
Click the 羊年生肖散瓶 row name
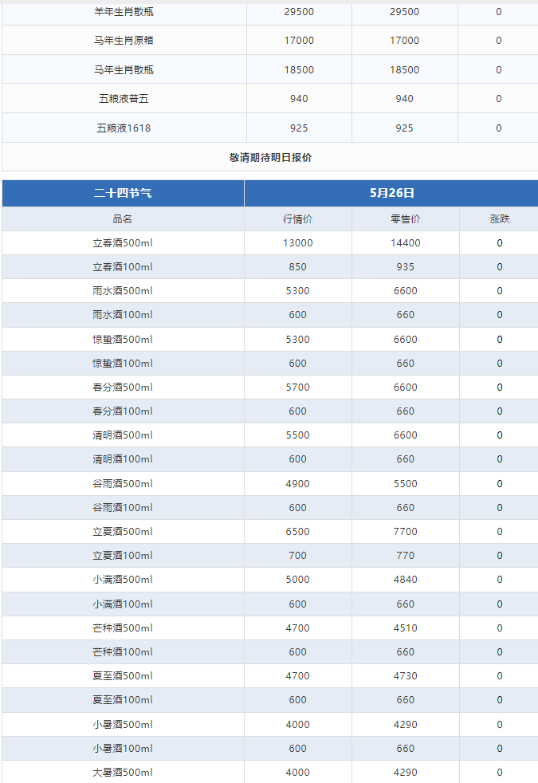124,11
